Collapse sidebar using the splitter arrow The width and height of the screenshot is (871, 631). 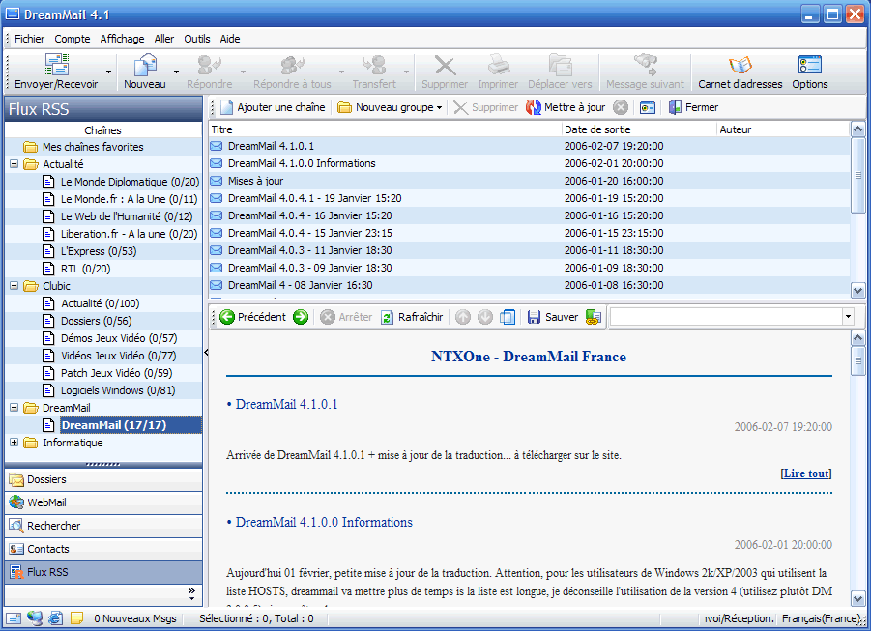[x=206, y=352]
